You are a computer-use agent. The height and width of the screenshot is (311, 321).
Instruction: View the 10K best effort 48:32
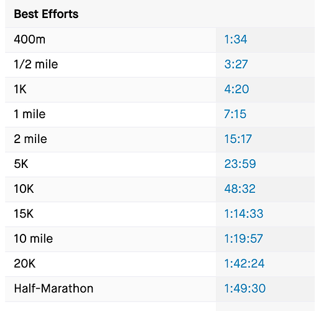coord(240,188)
